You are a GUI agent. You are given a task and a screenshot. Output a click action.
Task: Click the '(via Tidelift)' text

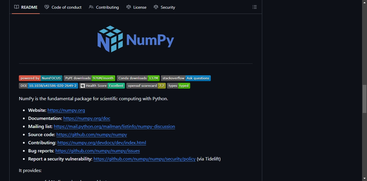(x=209, y=159)
